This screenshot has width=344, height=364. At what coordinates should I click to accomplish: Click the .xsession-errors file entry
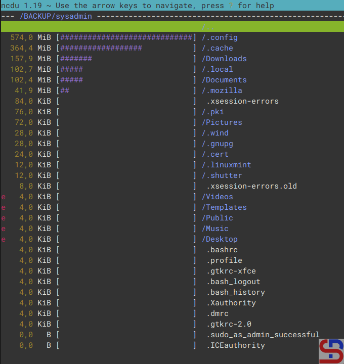pos(242,101)
